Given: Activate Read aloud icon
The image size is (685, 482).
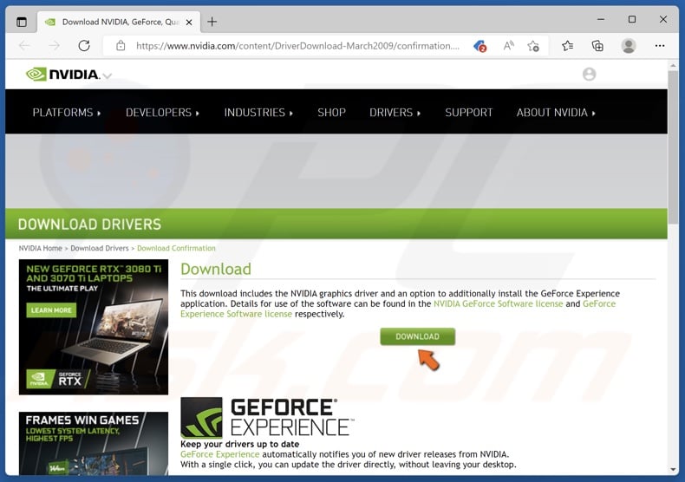Looking at the screenshot, I should pos(508,46).
